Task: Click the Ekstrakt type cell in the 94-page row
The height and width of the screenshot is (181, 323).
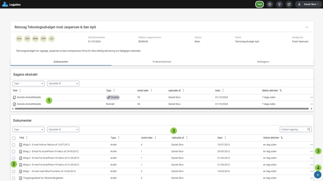Action: pos(110,104)
